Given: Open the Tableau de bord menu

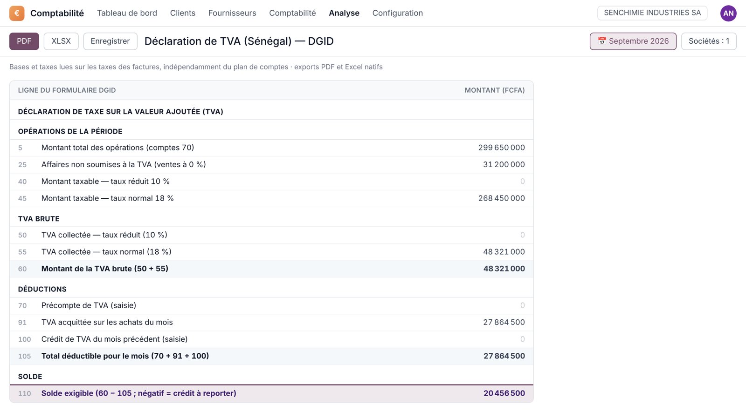Looking at the screenshot, I should point(127,13).
